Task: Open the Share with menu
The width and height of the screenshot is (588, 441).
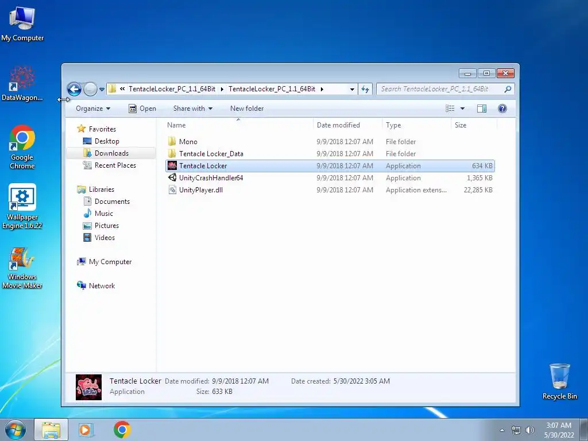Action: pyautogui.click(x=193, y=109)
